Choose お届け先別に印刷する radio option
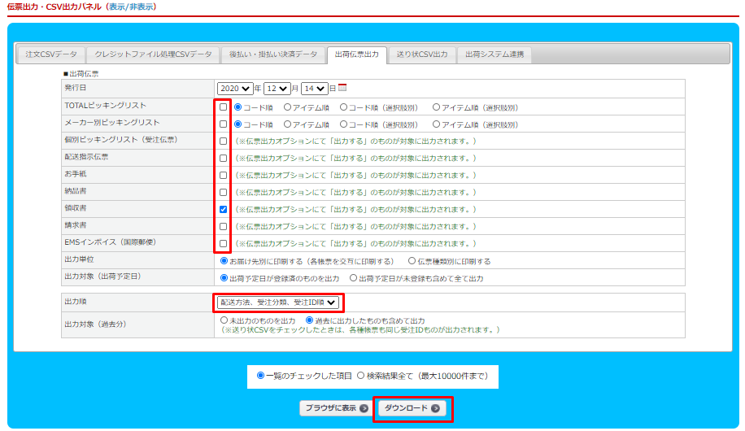Viewport: 745px width, 431px height. (x=224, y=261)
